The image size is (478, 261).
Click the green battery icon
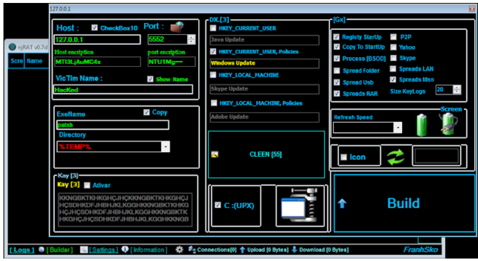(421, 125)
